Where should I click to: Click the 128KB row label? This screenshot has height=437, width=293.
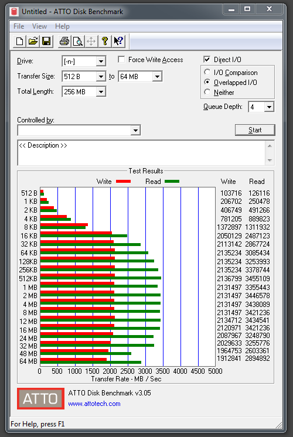[x=28, y=261]
